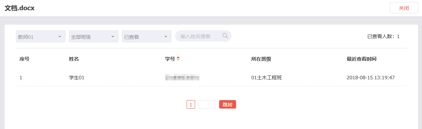Click the 最近查看时间 column header
Screen dimensions: 422x129
pyautogui.click(x=362, y=59)
